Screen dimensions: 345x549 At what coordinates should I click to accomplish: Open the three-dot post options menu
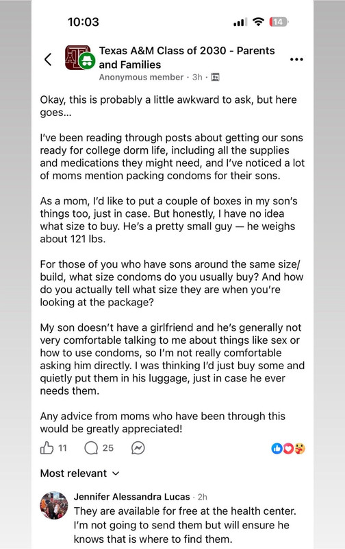tap(296, 60)
